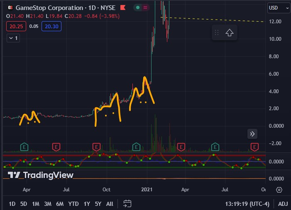The height and width of the screenshot is (210, 291).
Task: Click the red flag icon beside NYSE
Action: coord(123,7)
